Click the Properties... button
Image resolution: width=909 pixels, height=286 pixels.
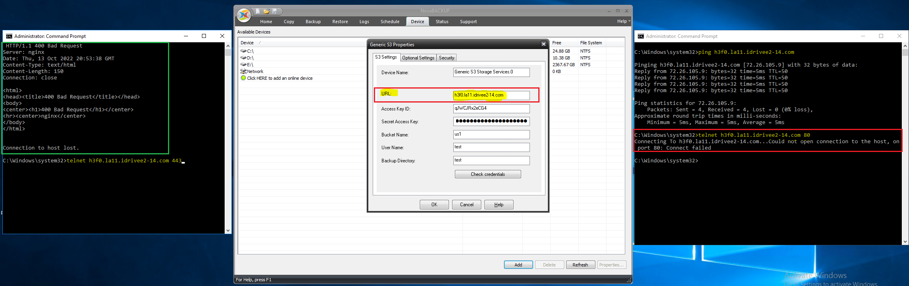612,265
